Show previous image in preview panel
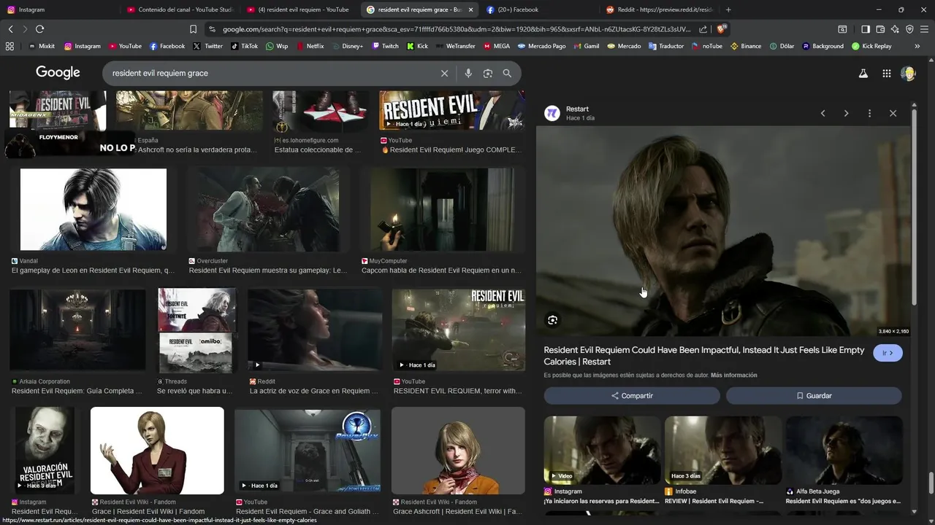The height and width of the screenshot is (525, 935). tap(823, 113)
